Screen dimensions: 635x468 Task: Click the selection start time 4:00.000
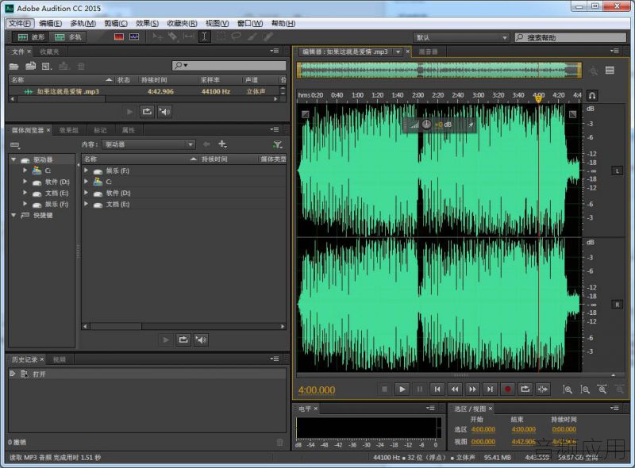(483, 430)
